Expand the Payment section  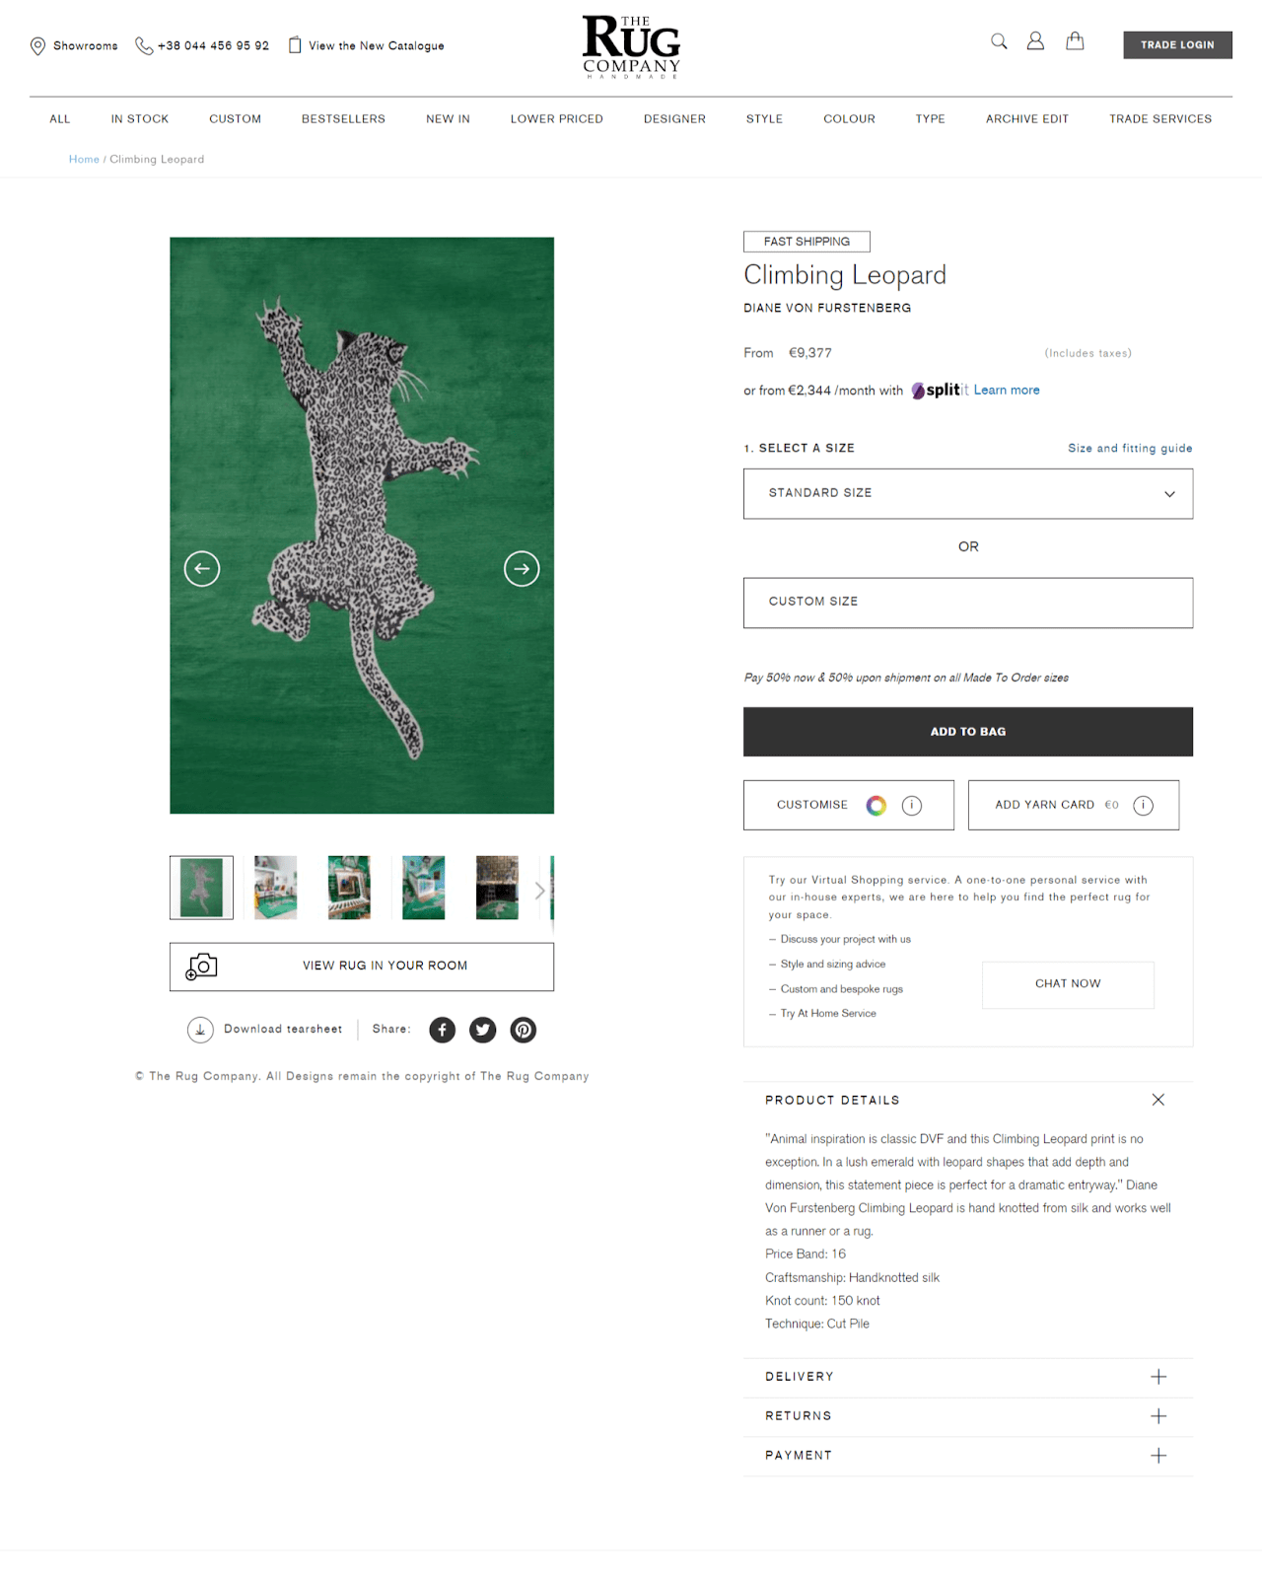coord(1158,1456)
